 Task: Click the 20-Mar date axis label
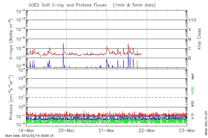[66, 130]
